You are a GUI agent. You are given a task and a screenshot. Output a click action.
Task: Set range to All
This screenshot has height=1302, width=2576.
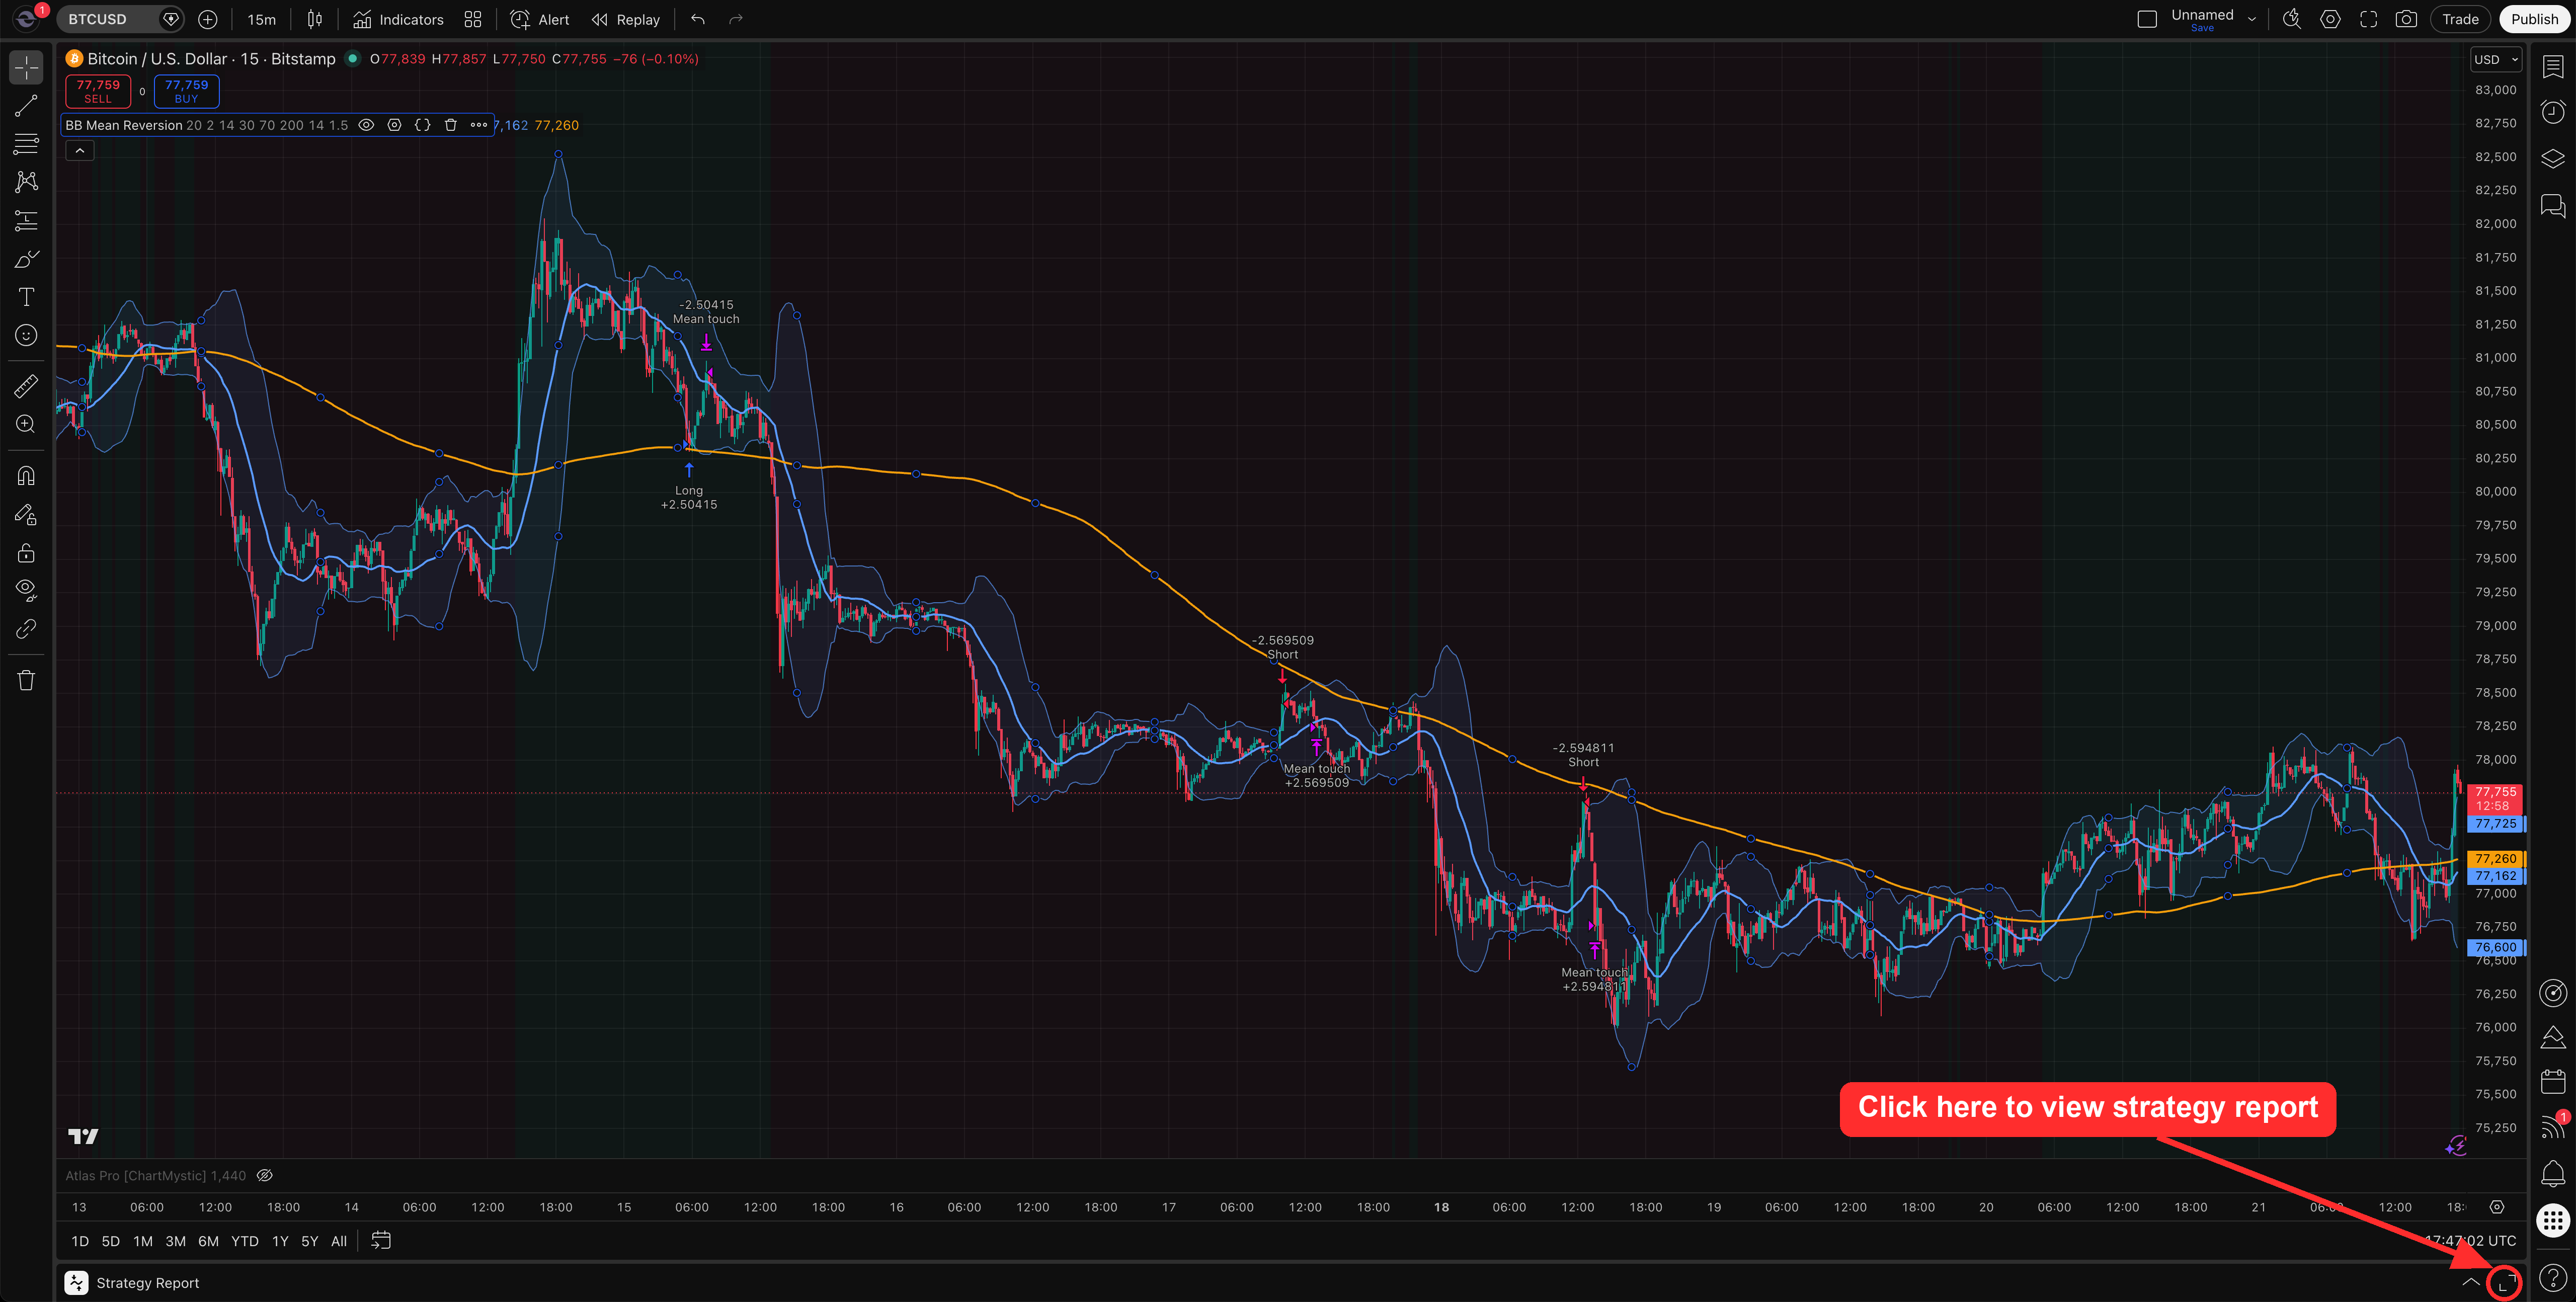339,1241
